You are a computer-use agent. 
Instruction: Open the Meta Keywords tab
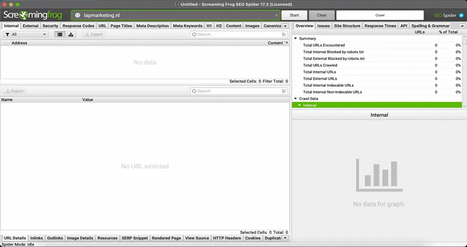[x=188, y=26]
